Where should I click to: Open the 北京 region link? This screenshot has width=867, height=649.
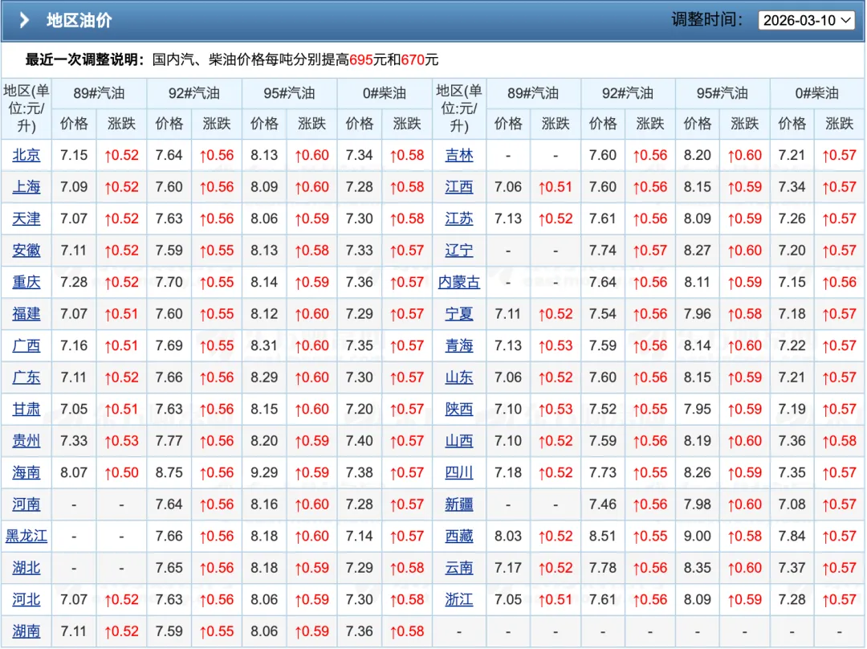[x=26, y=155]
